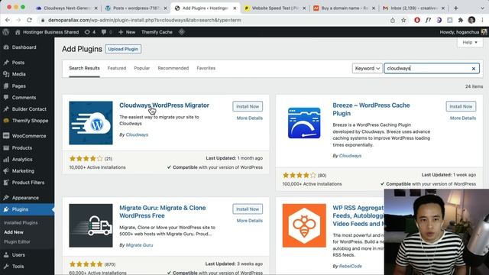Switch to the Favorites tab
Viewport: 489px width, 275px height.
click(206, 68)
